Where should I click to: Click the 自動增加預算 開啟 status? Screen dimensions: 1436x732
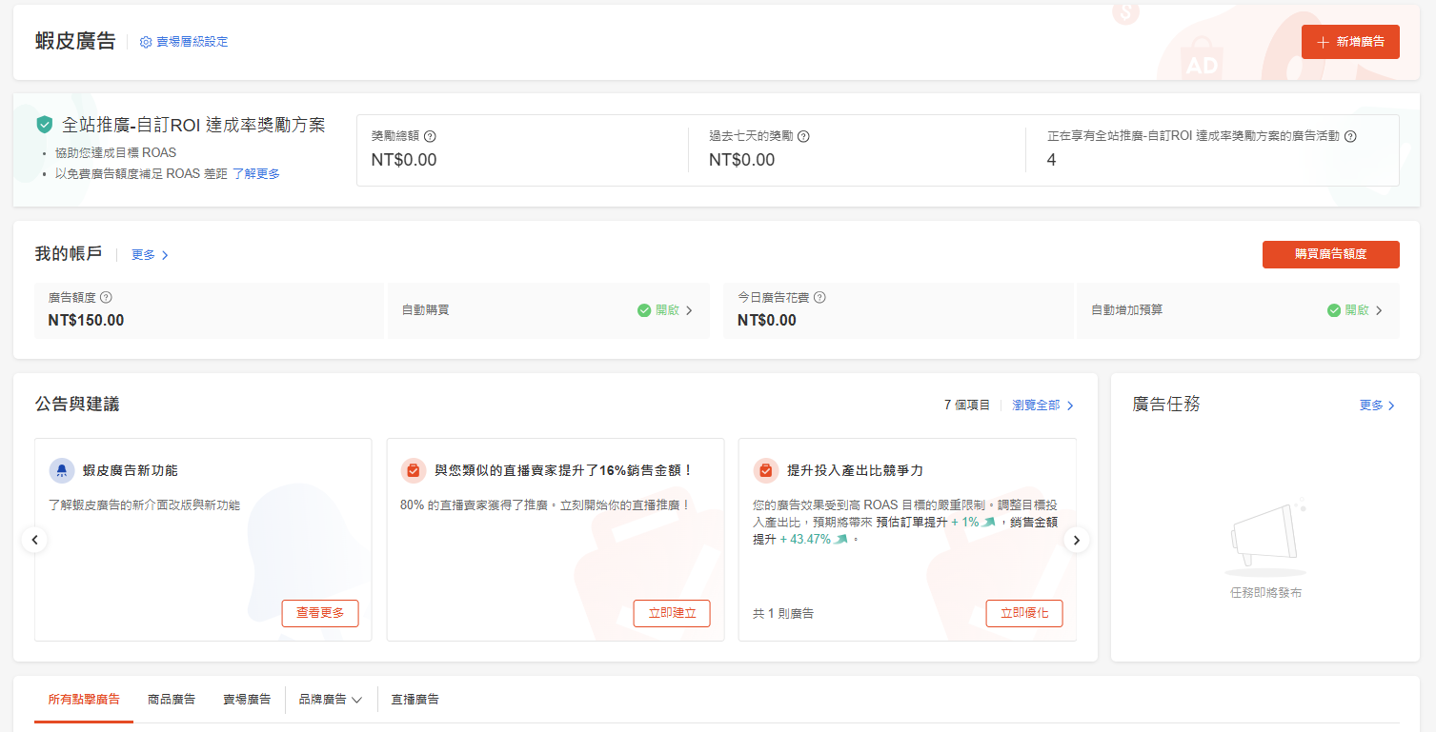tap(1357, 310)
